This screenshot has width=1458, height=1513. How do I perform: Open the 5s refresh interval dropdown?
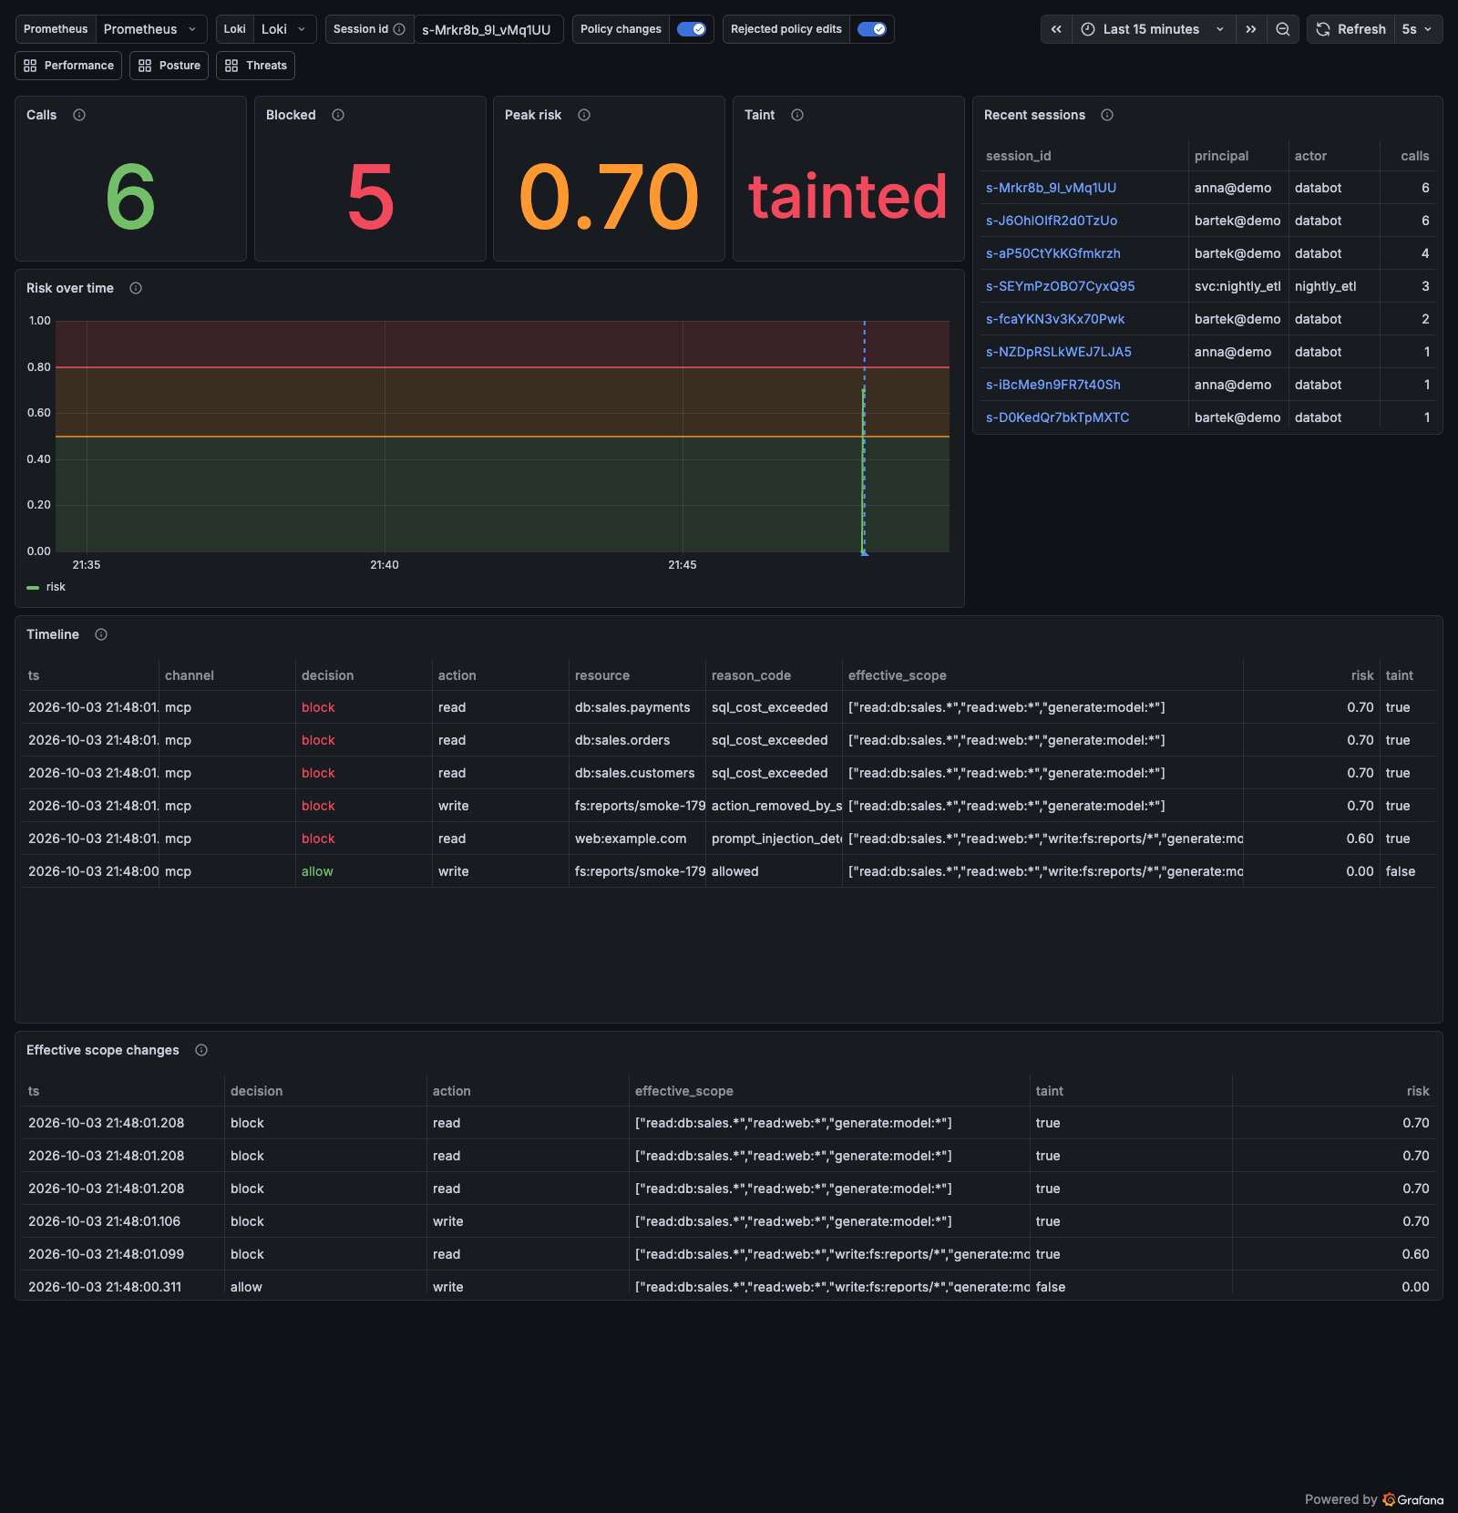click(1417, 29)
